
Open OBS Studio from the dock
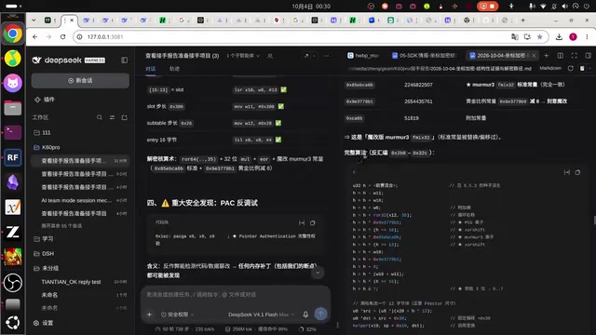(12, 283)
